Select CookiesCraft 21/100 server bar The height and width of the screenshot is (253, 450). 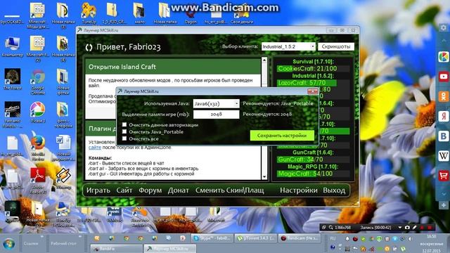point(313,69)
